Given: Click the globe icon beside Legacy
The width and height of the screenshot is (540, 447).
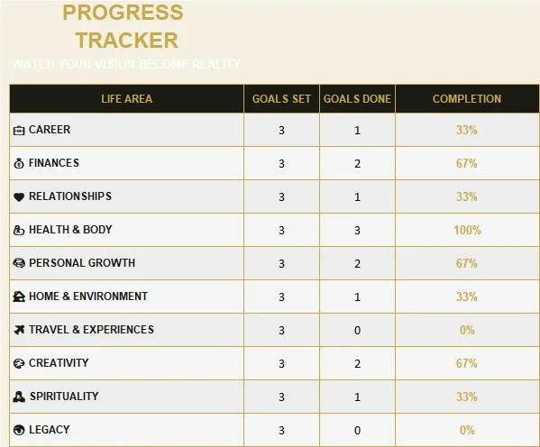Looking at the screenshot, I should click(19, 430).
